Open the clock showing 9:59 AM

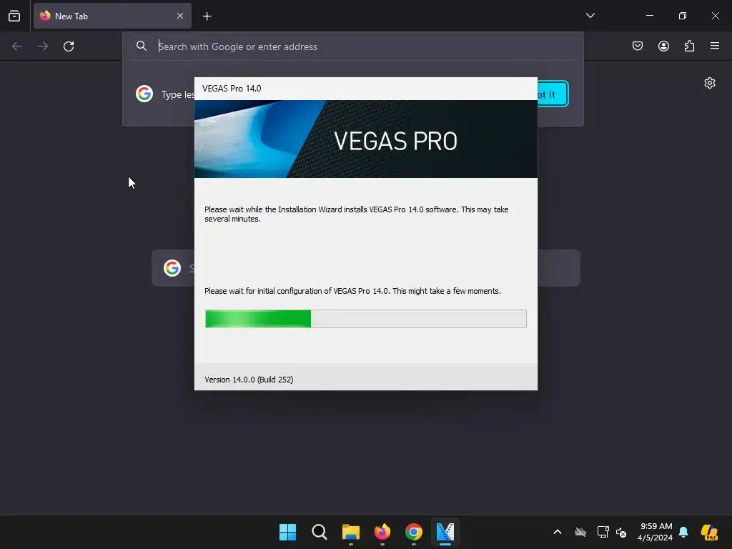point(656,532)
